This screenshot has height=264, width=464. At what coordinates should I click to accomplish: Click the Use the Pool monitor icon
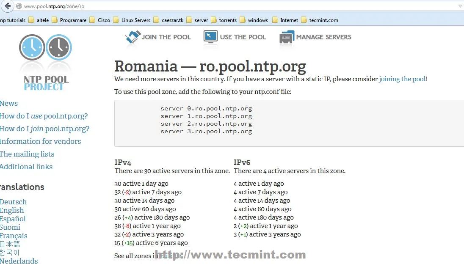210,37
